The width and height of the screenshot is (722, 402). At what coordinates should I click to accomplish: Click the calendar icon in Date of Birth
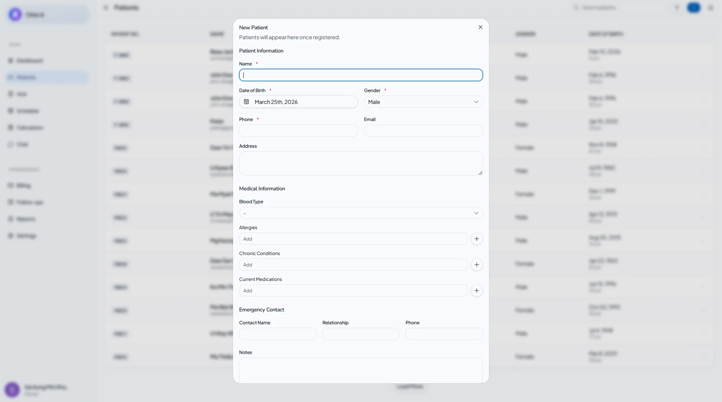pos(246,102)
